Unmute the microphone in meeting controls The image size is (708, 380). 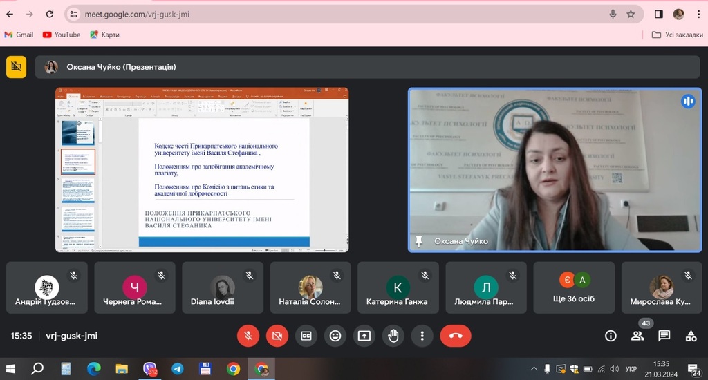click(x=248, y=336)
